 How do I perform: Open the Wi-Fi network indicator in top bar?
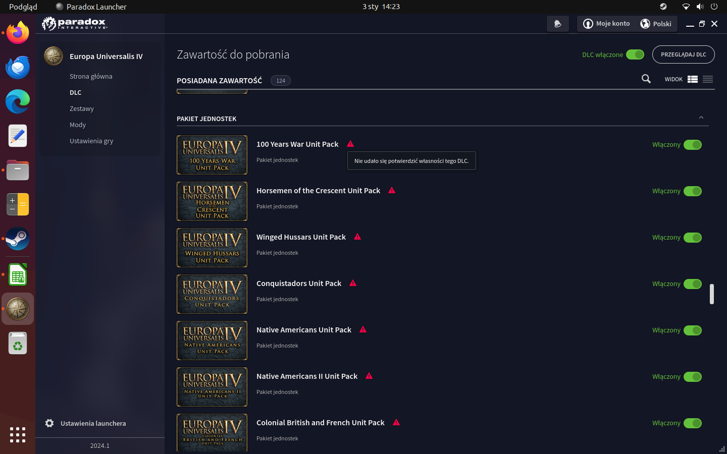pyautogui.click(x=686, y=7)
